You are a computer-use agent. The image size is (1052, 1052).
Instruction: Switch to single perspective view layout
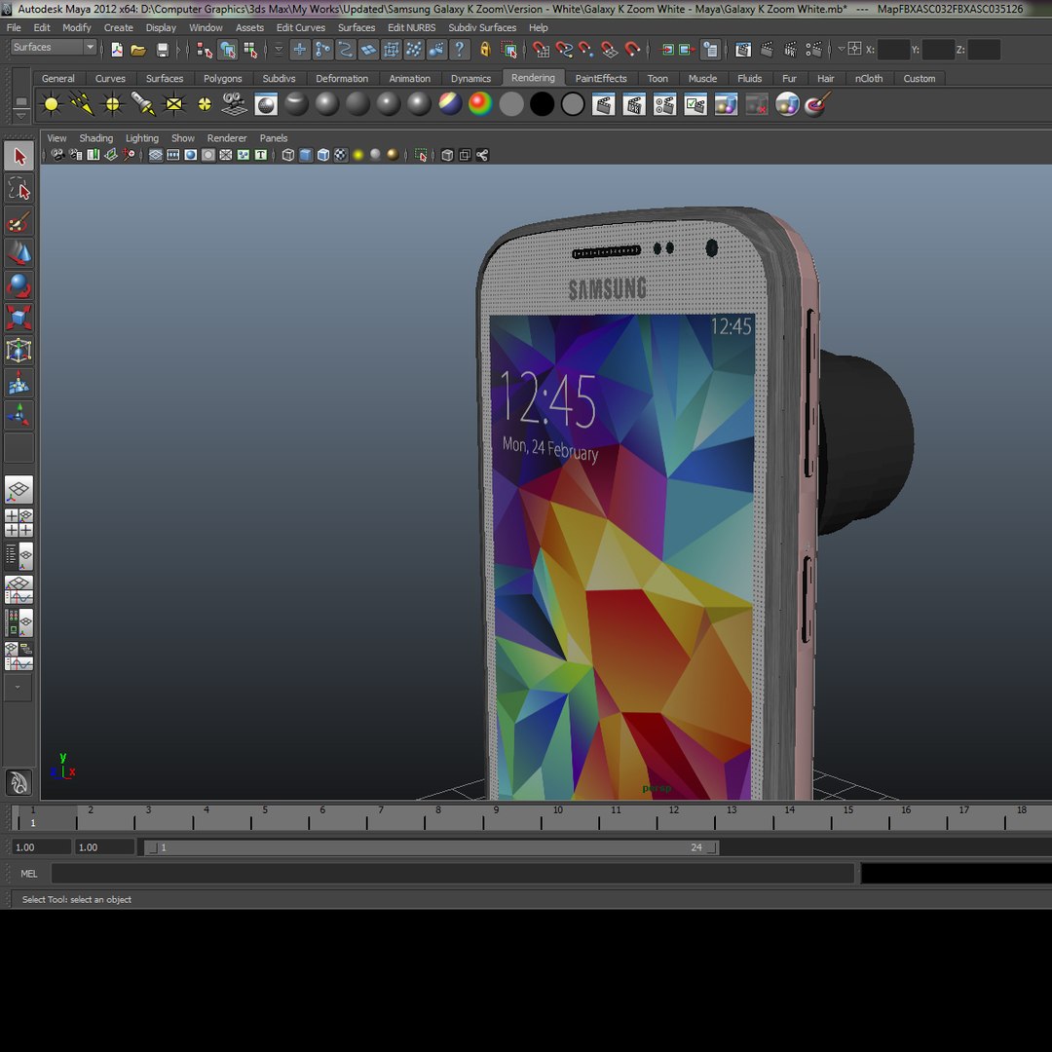tap(19, 490)
